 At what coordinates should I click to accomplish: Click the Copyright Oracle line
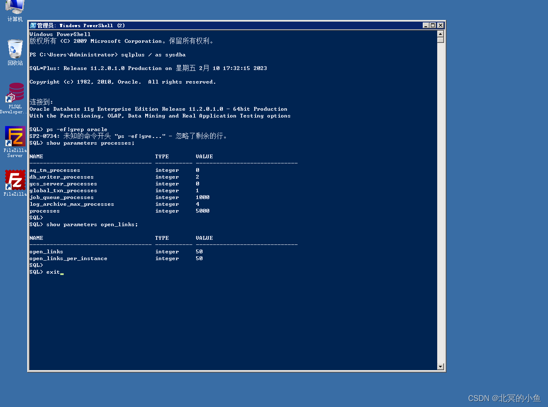pyautogui.click(x=123, y=82)
